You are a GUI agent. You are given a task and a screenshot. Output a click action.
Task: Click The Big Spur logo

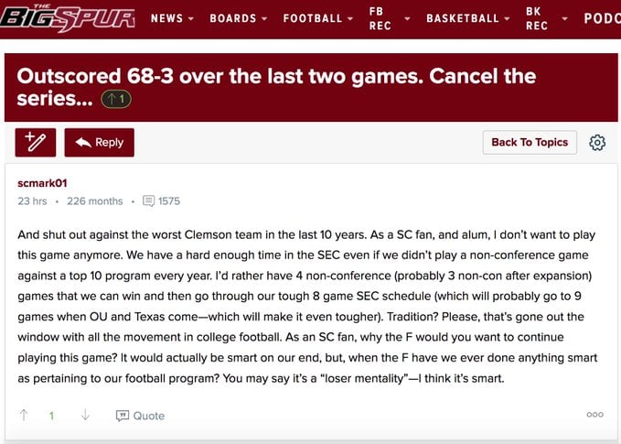pos(68,17)
